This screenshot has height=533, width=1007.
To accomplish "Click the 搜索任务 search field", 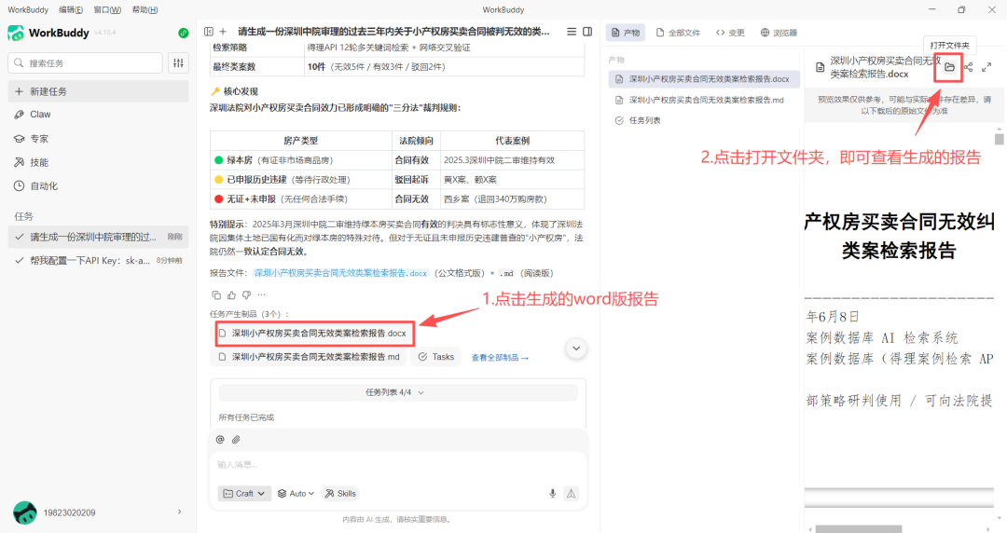I will pos(86,63).
